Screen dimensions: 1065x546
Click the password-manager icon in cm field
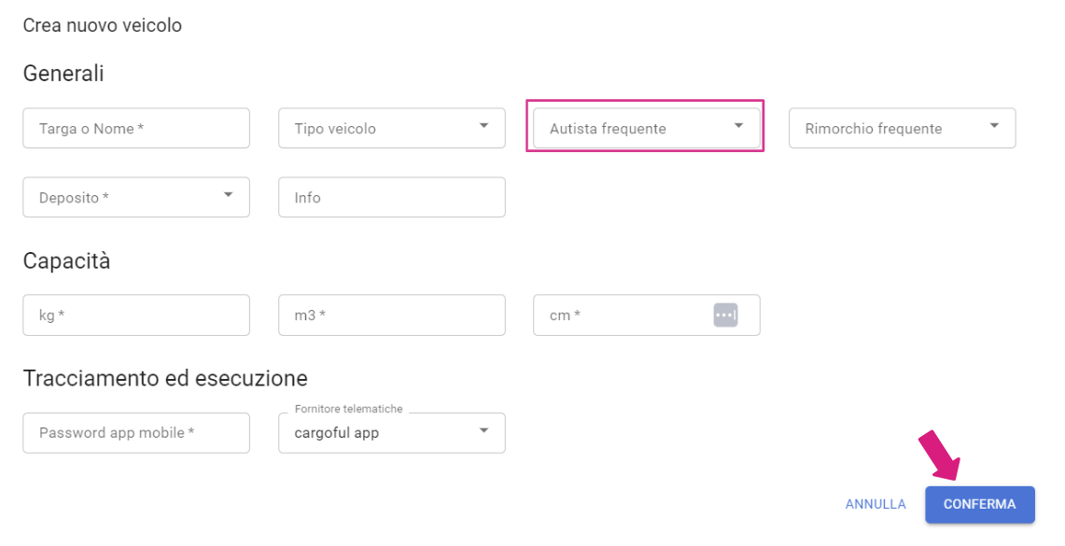(x=725, y=315)
